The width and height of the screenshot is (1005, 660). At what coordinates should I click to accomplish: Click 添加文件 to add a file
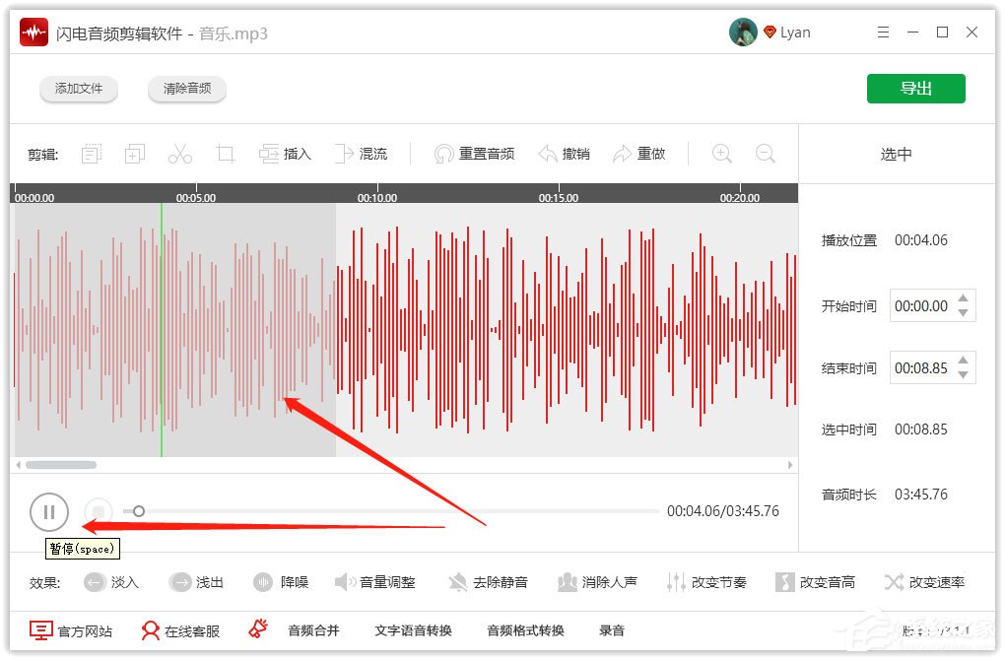click(x=79, y=88)
